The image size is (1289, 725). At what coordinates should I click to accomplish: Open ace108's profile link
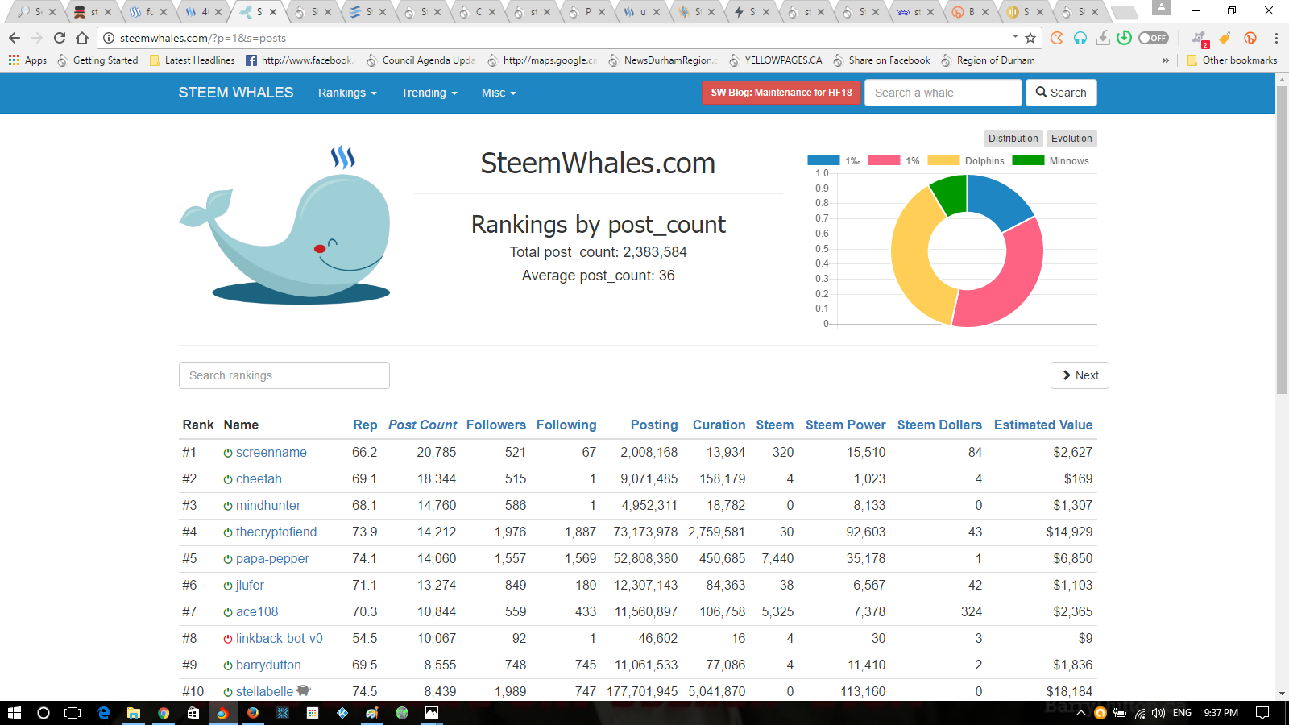click(257, 612)
